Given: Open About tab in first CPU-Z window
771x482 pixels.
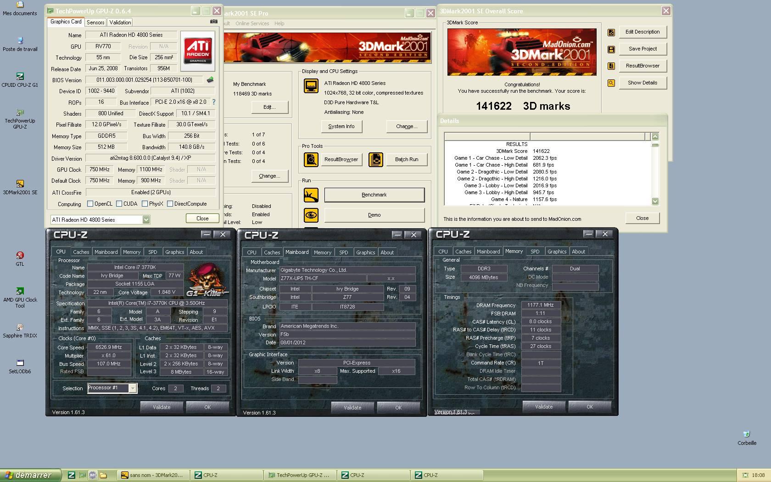Looking at the screenshot, I should (x=196, y=252).
